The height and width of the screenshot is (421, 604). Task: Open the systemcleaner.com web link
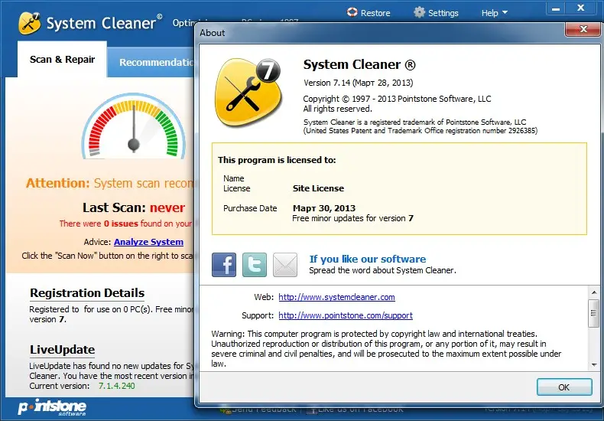pyautogui.click(x=336, y=297)
